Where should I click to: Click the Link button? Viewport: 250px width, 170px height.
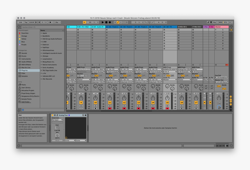click(x=21, y=22)
